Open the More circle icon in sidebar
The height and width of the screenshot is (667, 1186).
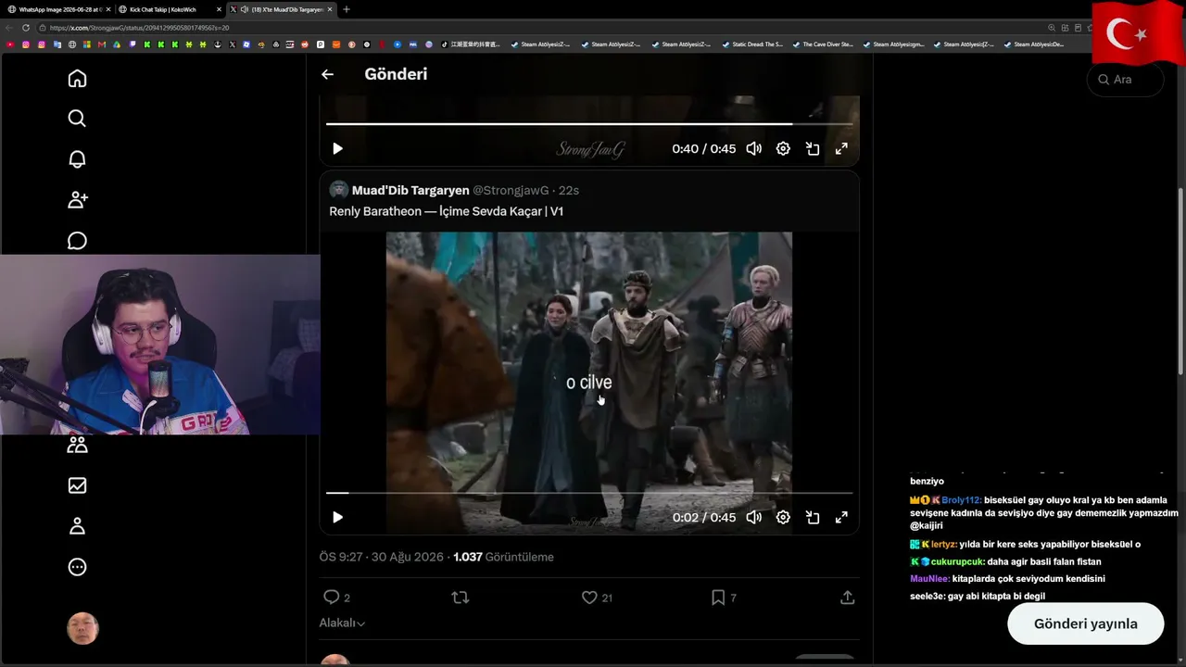77,567
